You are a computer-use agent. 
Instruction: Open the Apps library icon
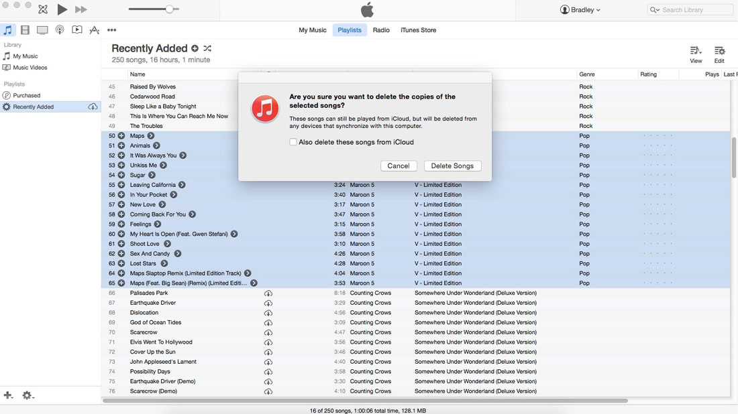point(94,30)
